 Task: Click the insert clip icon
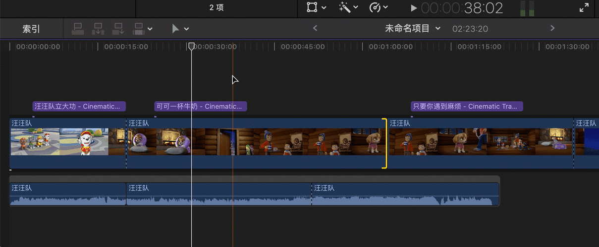click(x=98, y=29)
